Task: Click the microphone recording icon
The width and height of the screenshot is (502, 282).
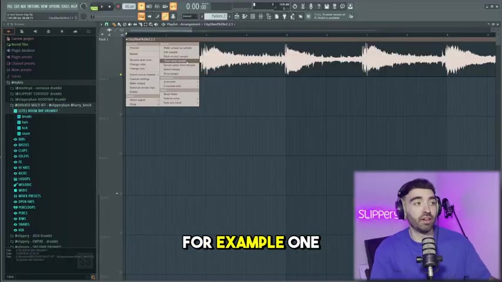Action: click(x=310, y=6)
